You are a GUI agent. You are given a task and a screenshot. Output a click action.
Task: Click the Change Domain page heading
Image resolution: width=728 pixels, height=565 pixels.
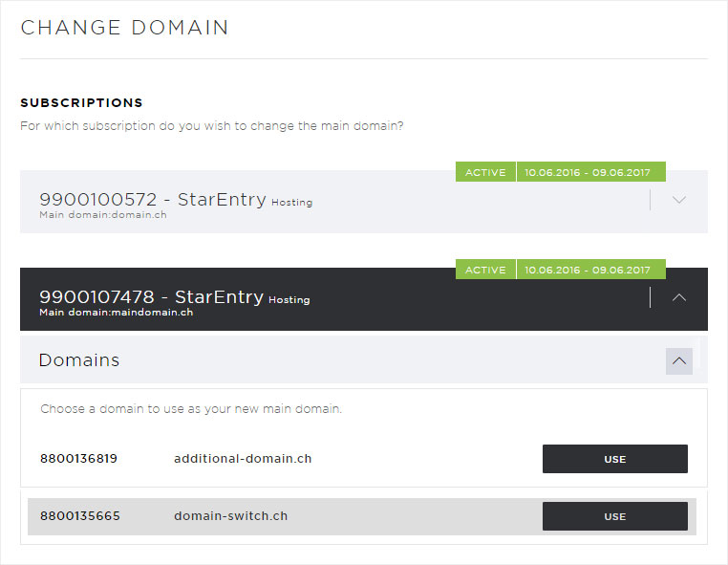(x=124, y=28)
